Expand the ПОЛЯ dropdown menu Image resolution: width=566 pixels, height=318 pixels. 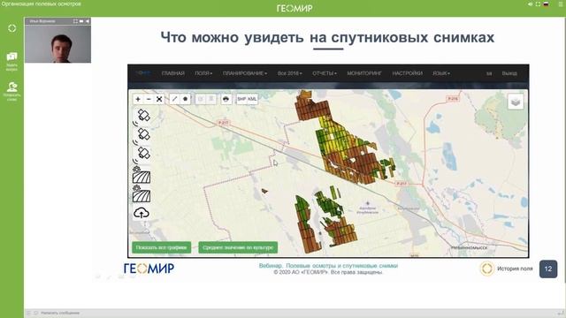tap(203, 73)
